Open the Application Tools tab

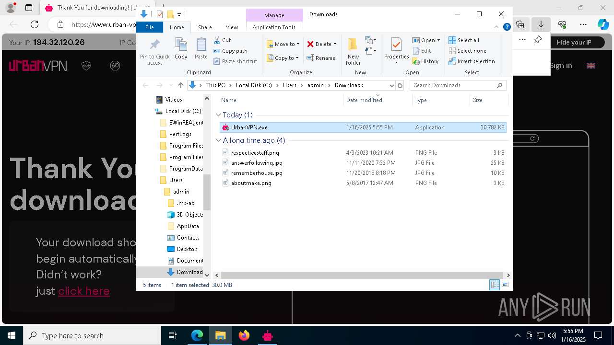click(x=274, y=27)
